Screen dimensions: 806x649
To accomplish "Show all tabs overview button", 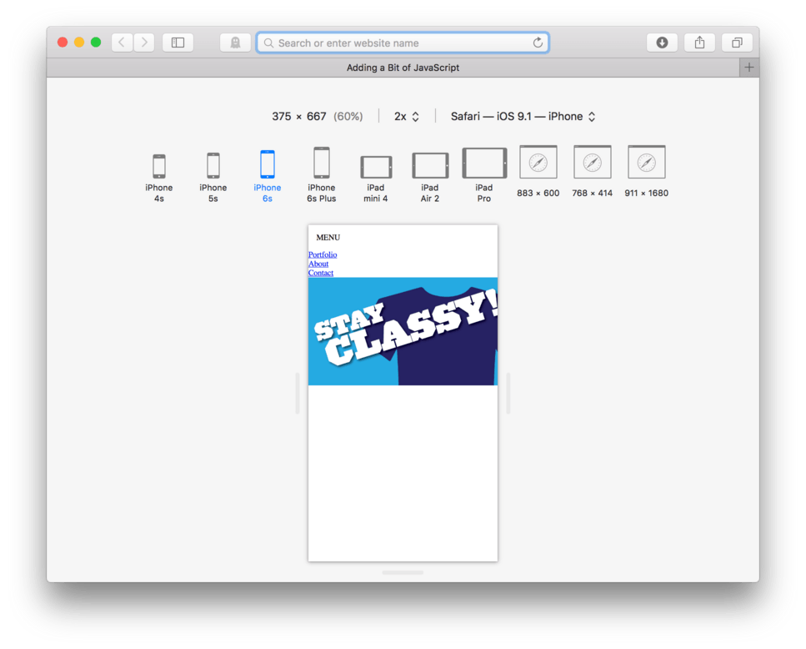I will coord(737,43).
